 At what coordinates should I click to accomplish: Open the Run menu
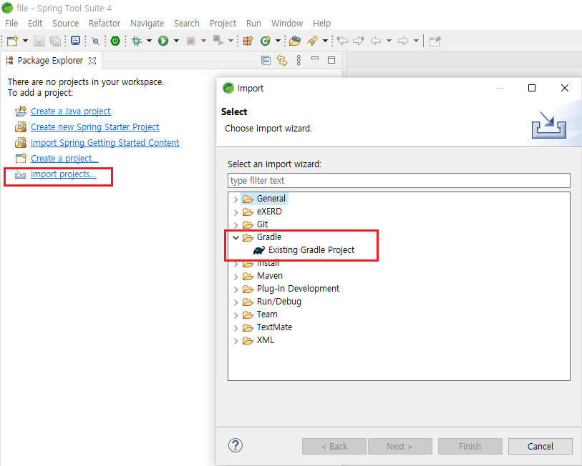[x=253, y=24]
